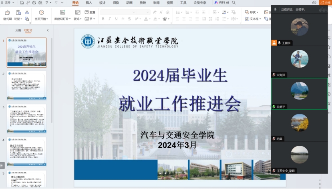
Task: Switch to the Outline (大纲) panel tab
Action: (x=18, y=30)
